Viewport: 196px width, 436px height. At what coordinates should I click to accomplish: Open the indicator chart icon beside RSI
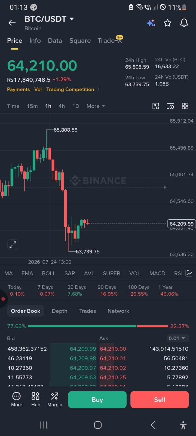click(x=189, y=273)
